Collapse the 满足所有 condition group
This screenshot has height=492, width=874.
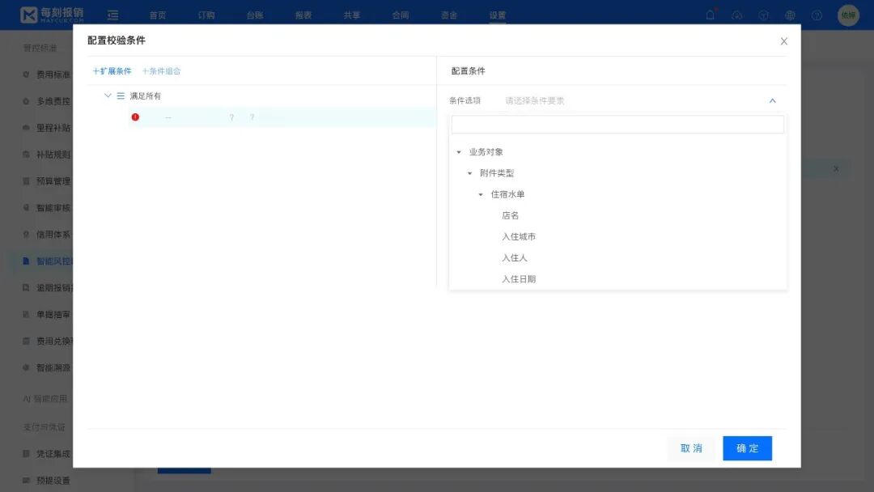108,96
